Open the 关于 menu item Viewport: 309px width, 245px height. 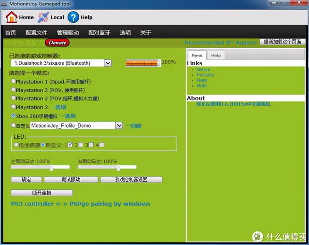146,32
